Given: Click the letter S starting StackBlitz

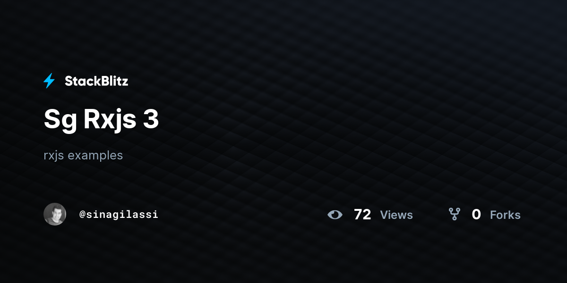Looking at the screenshot, I should tap(69, 81).
